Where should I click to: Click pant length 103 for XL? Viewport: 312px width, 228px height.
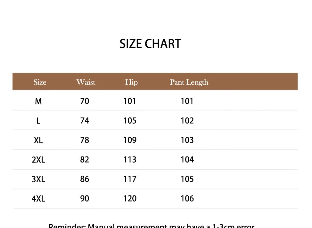(x=187, y=140)
